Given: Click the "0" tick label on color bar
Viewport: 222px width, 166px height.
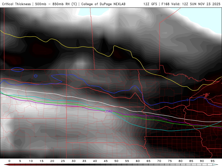Looking at the screenshot, I should coord(9,161).
